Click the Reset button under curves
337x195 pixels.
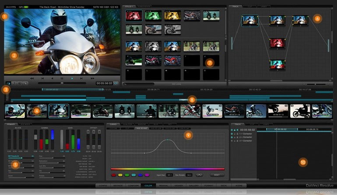[216, 175]
